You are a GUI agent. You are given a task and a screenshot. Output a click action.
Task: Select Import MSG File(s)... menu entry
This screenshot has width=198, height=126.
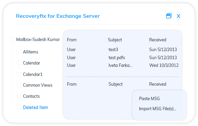(x=158, y=109)
